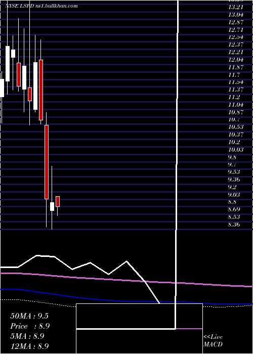Click the 12.54 axis value
253x354 pixels.
pyautogui.click(x=236, y=37)
